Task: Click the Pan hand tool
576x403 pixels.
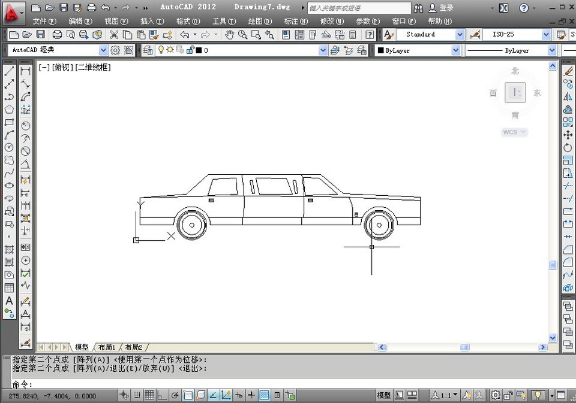Action: pyautogui.click(x=229, y=35)
